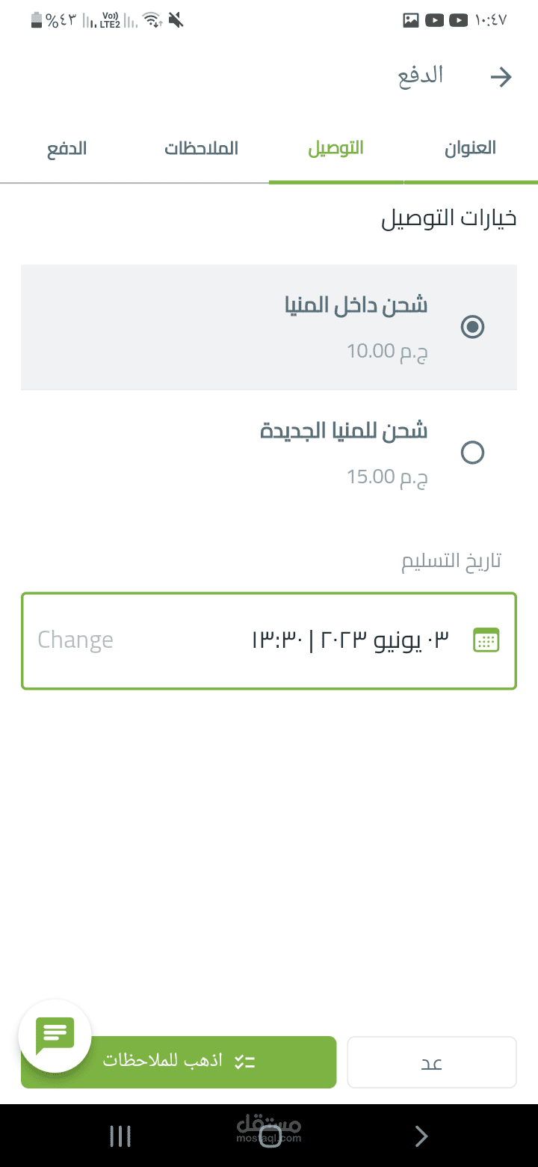Image resolution: width=538 pixels, height=1167 pixels.
Task: Tap Change in delivery date field
Action: click(x=75, y=640)
